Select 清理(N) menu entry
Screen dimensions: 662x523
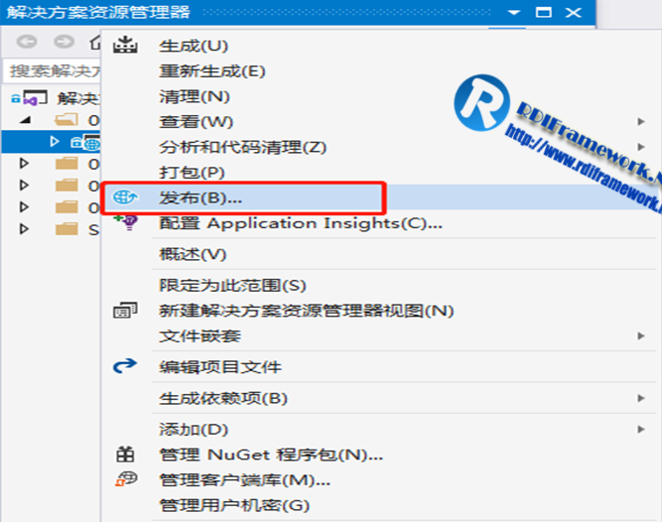coord(195,96)
